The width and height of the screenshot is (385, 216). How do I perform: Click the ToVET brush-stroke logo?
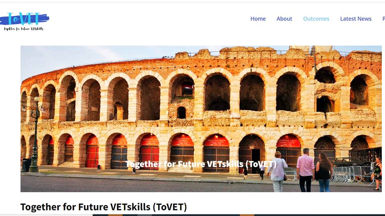click(x=24, y=19)
